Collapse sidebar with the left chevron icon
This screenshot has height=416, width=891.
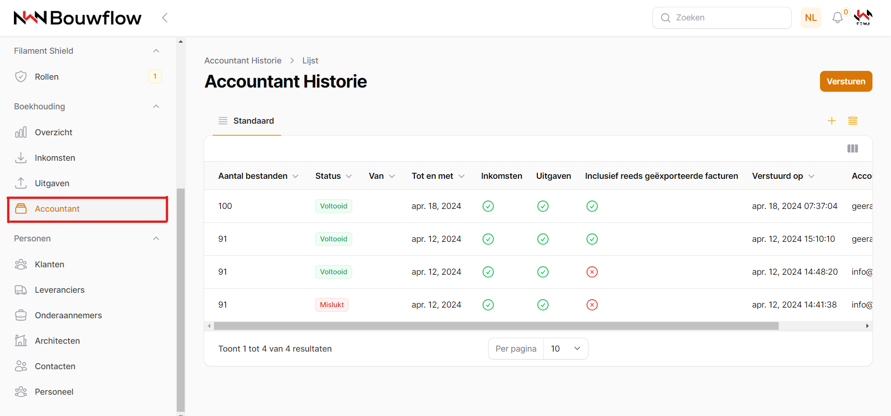tap(165, 18)
